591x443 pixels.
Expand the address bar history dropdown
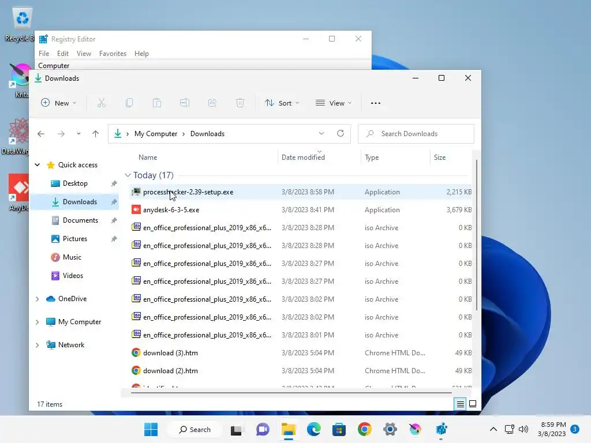tap(321, 133)
